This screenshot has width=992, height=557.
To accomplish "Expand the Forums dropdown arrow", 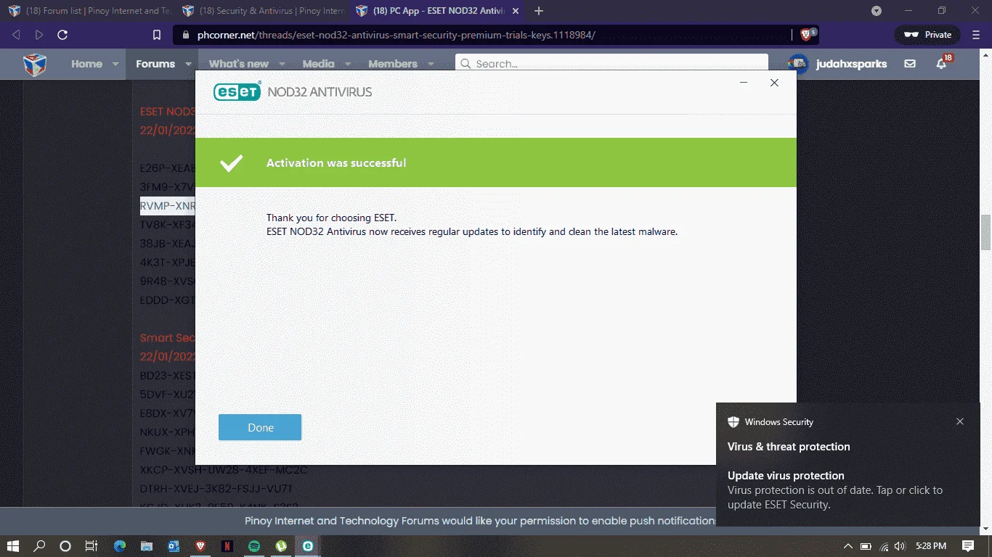I will click(188, 64).
